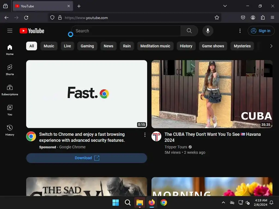Open the Morning flowers video thumbnail
Screen dimensions: 279x209
pos(212,187)
